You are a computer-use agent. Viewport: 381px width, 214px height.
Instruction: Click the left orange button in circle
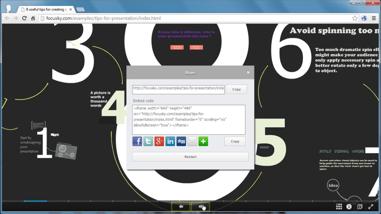coord(177,47)
